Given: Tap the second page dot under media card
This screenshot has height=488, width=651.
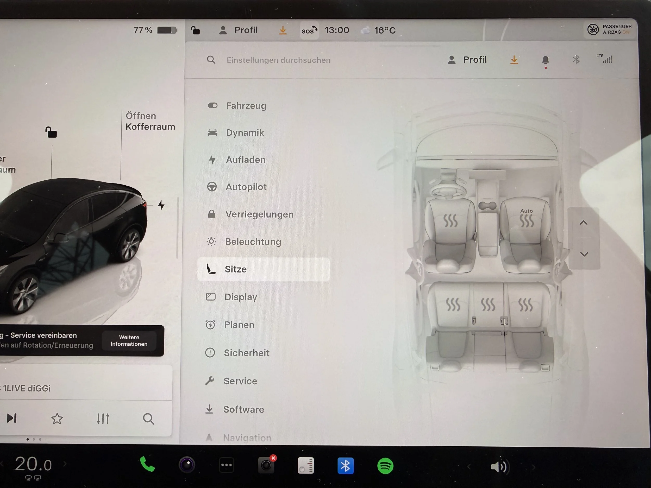Looking at the screenshot, I should (x=34, y=440).
